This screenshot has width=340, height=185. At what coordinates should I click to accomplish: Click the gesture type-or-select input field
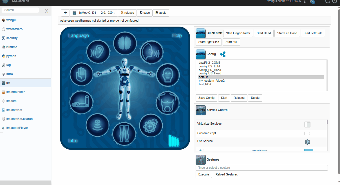point(261,168)
